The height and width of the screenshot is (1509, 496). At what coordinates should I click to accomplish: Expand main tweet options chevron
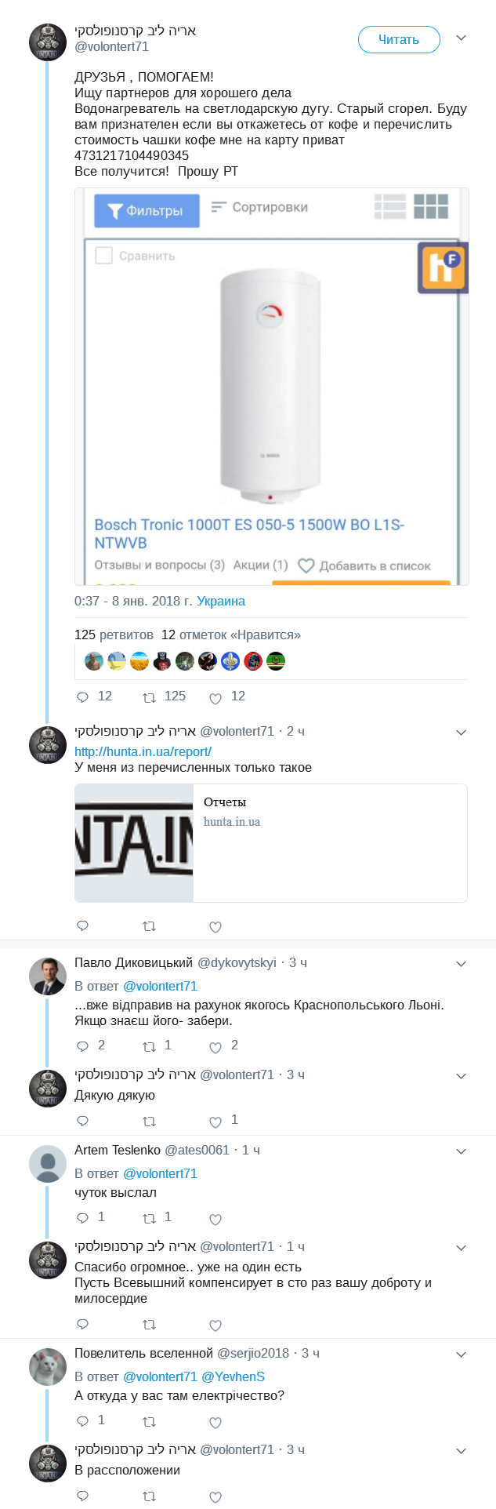[462, 38]
